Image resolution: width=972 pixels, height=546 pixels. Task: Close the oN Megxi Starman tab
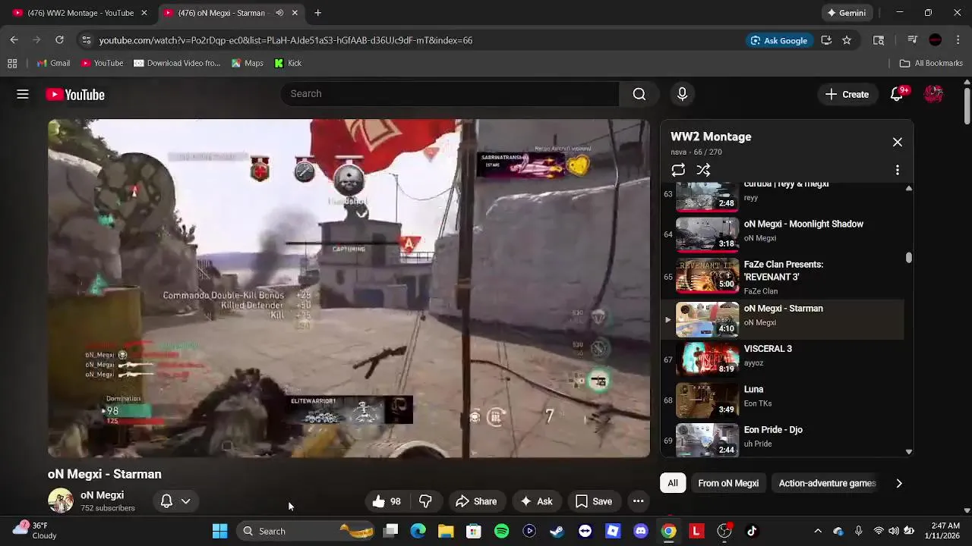click(x=295, y=13)
